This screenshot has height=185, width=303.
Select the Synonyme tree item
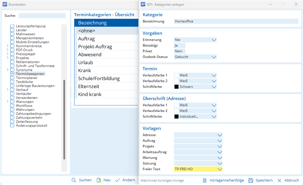click(x=24, y=70)
